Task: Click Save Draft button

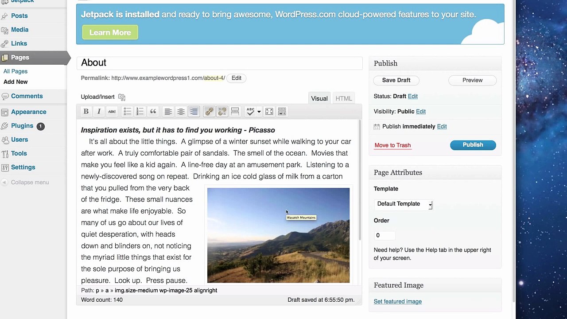Action: 396,80
